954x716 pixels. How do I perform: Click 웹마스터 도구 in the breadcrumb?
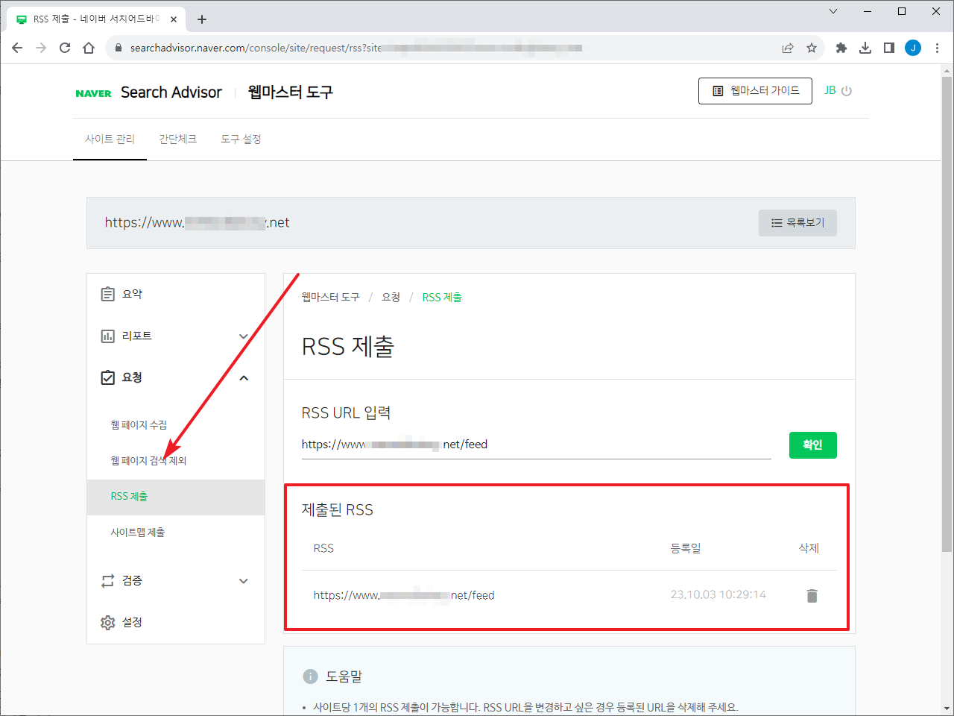[330, 297]
